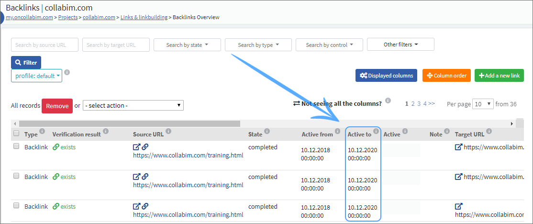Click the red Remove button
Screen dimensions: 533x224
pyautogui.click(x=57, y=106)
